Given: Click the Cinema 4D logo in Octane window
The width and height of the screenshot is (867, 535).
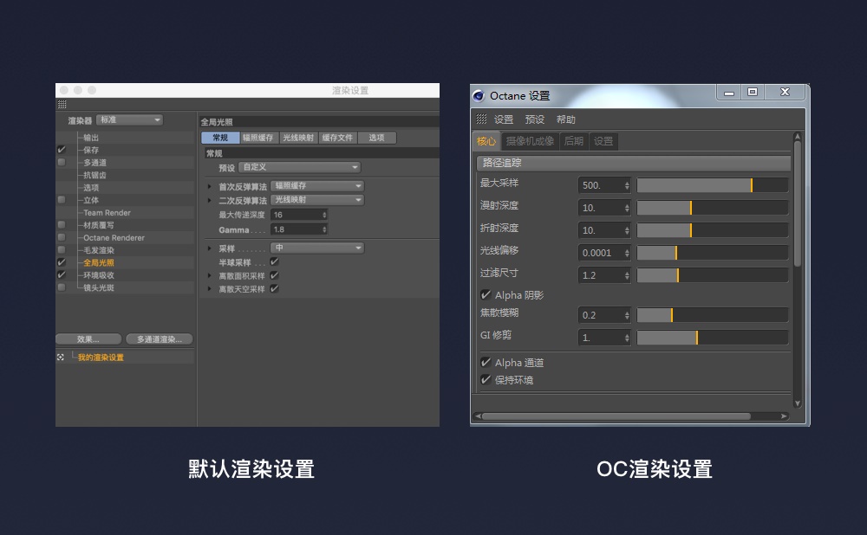Looking at the screenshot, I should tap(479, 95).
